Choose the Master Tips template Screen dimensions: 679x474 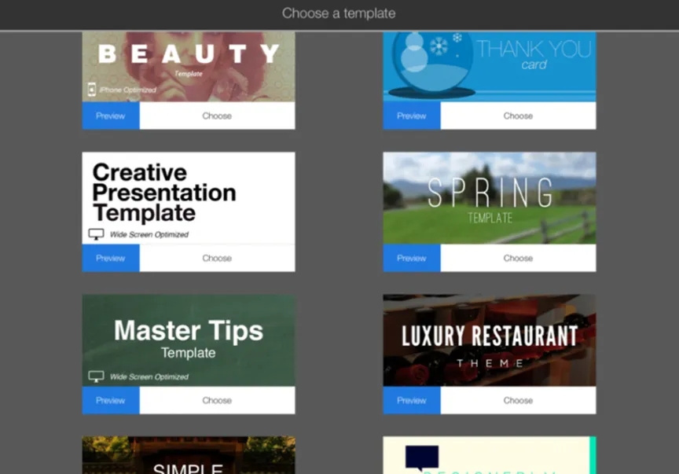217,400
